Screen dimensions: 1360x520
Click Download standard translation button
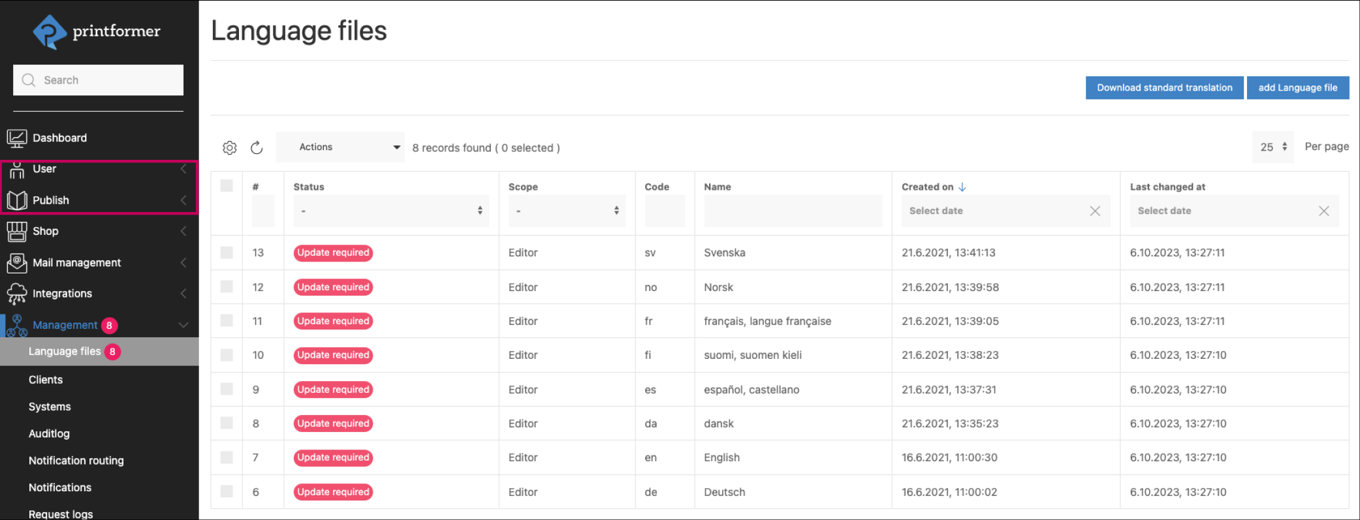click(x=1164, y=88)
